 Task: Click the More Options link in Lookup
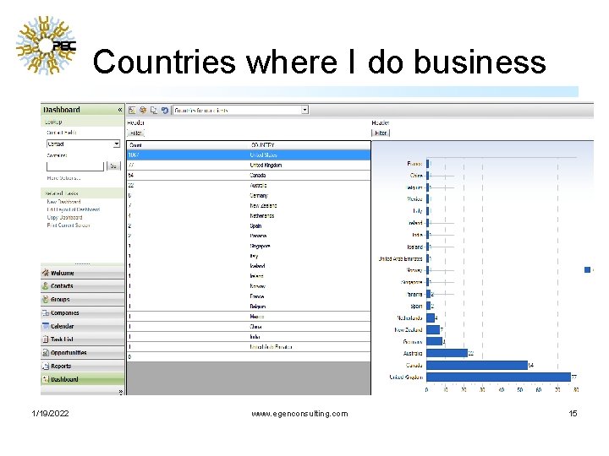[x=63, y=178]
